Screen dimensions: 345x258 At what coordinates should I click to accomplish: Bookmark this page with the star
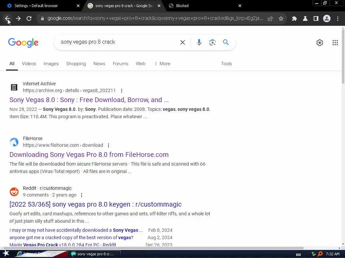tap(281, 19)
